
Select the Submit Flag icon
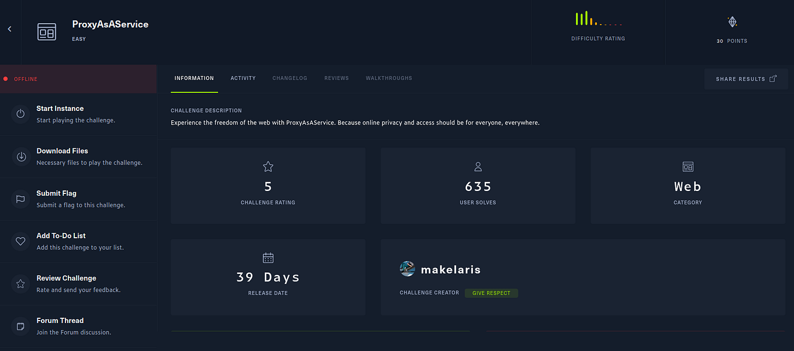pos(20,199)
